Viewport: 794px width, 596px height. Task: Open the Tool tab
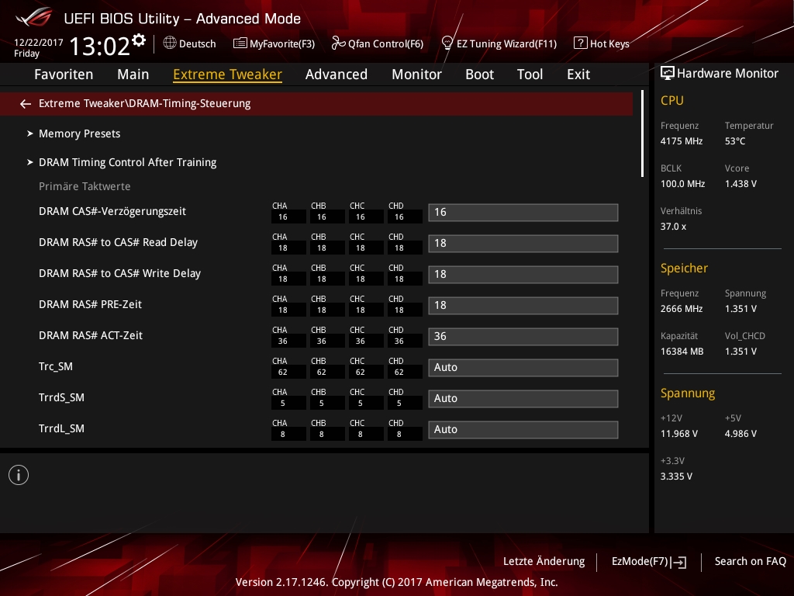click(530, 74)
